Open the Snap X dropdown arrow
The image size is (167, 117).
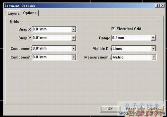pyautogui.click(x=74, y=29)
